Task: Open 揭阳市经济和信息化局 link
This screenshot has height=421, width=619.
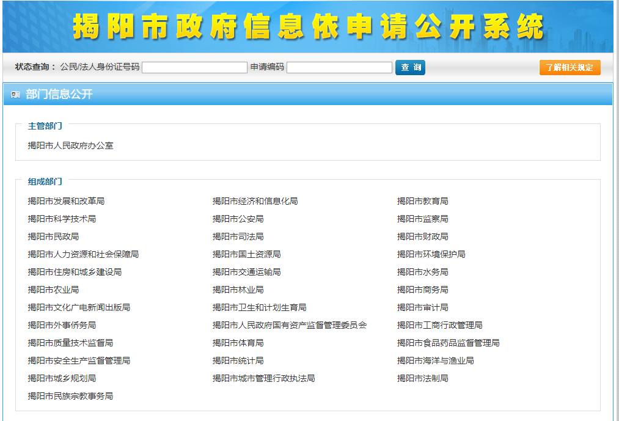Action: (x=255, y=201)
